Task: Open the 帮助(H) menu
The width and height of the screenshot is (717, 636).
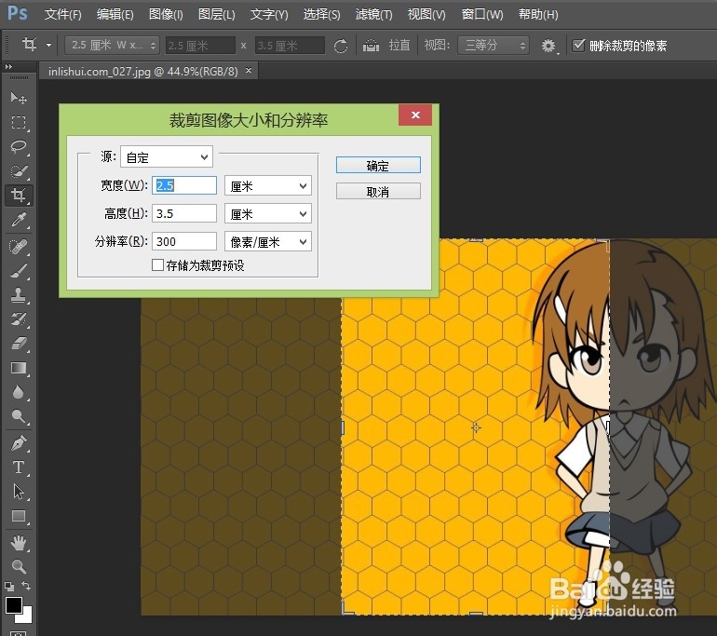Action: (538, 15)
